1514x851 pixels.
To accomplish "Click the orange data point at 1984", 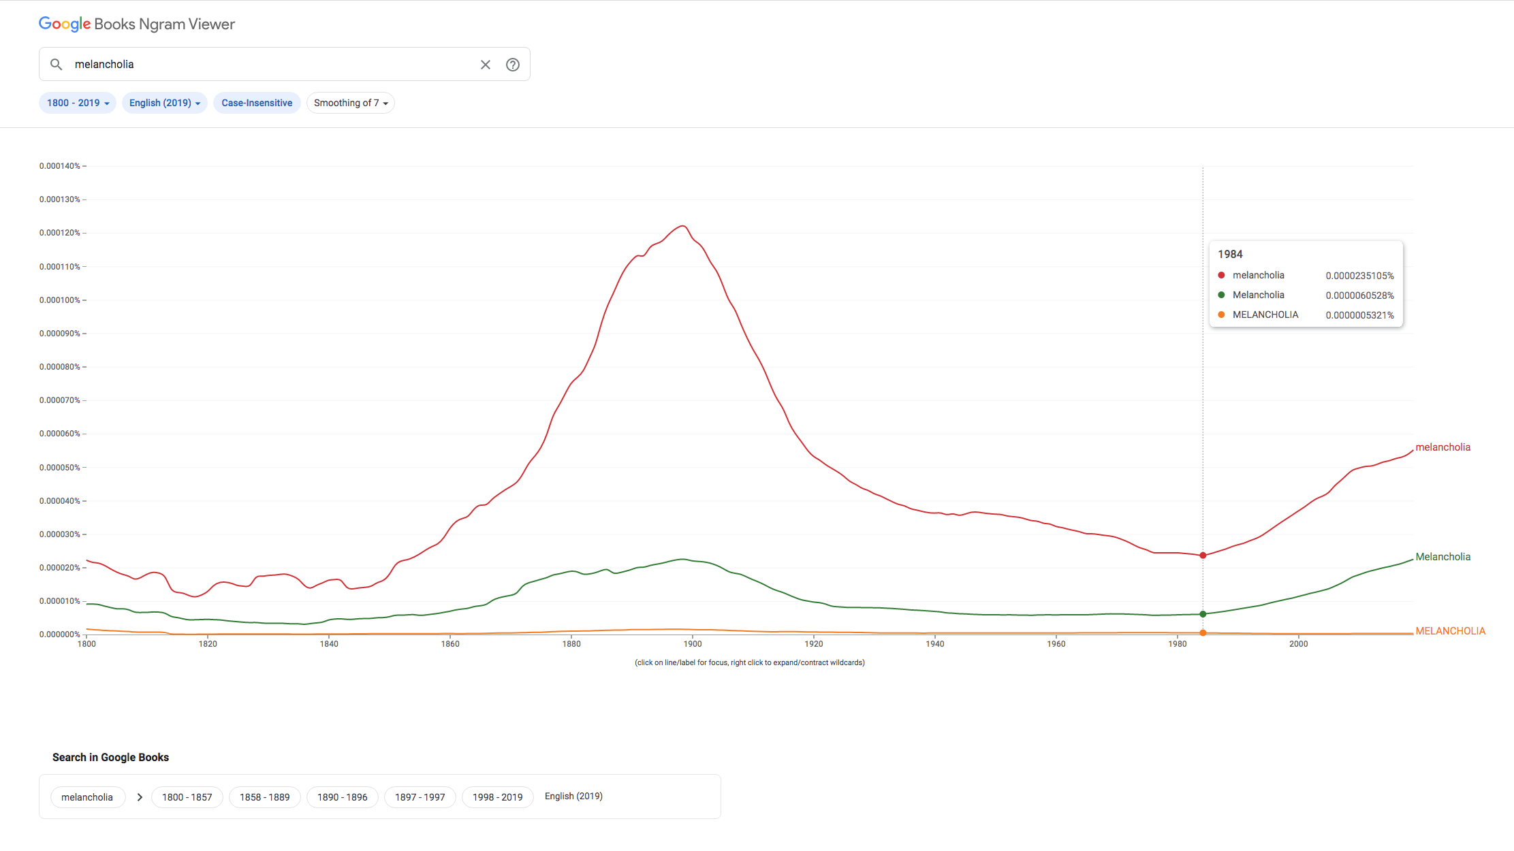I will pyautogui.click(x=1203, y=633).
